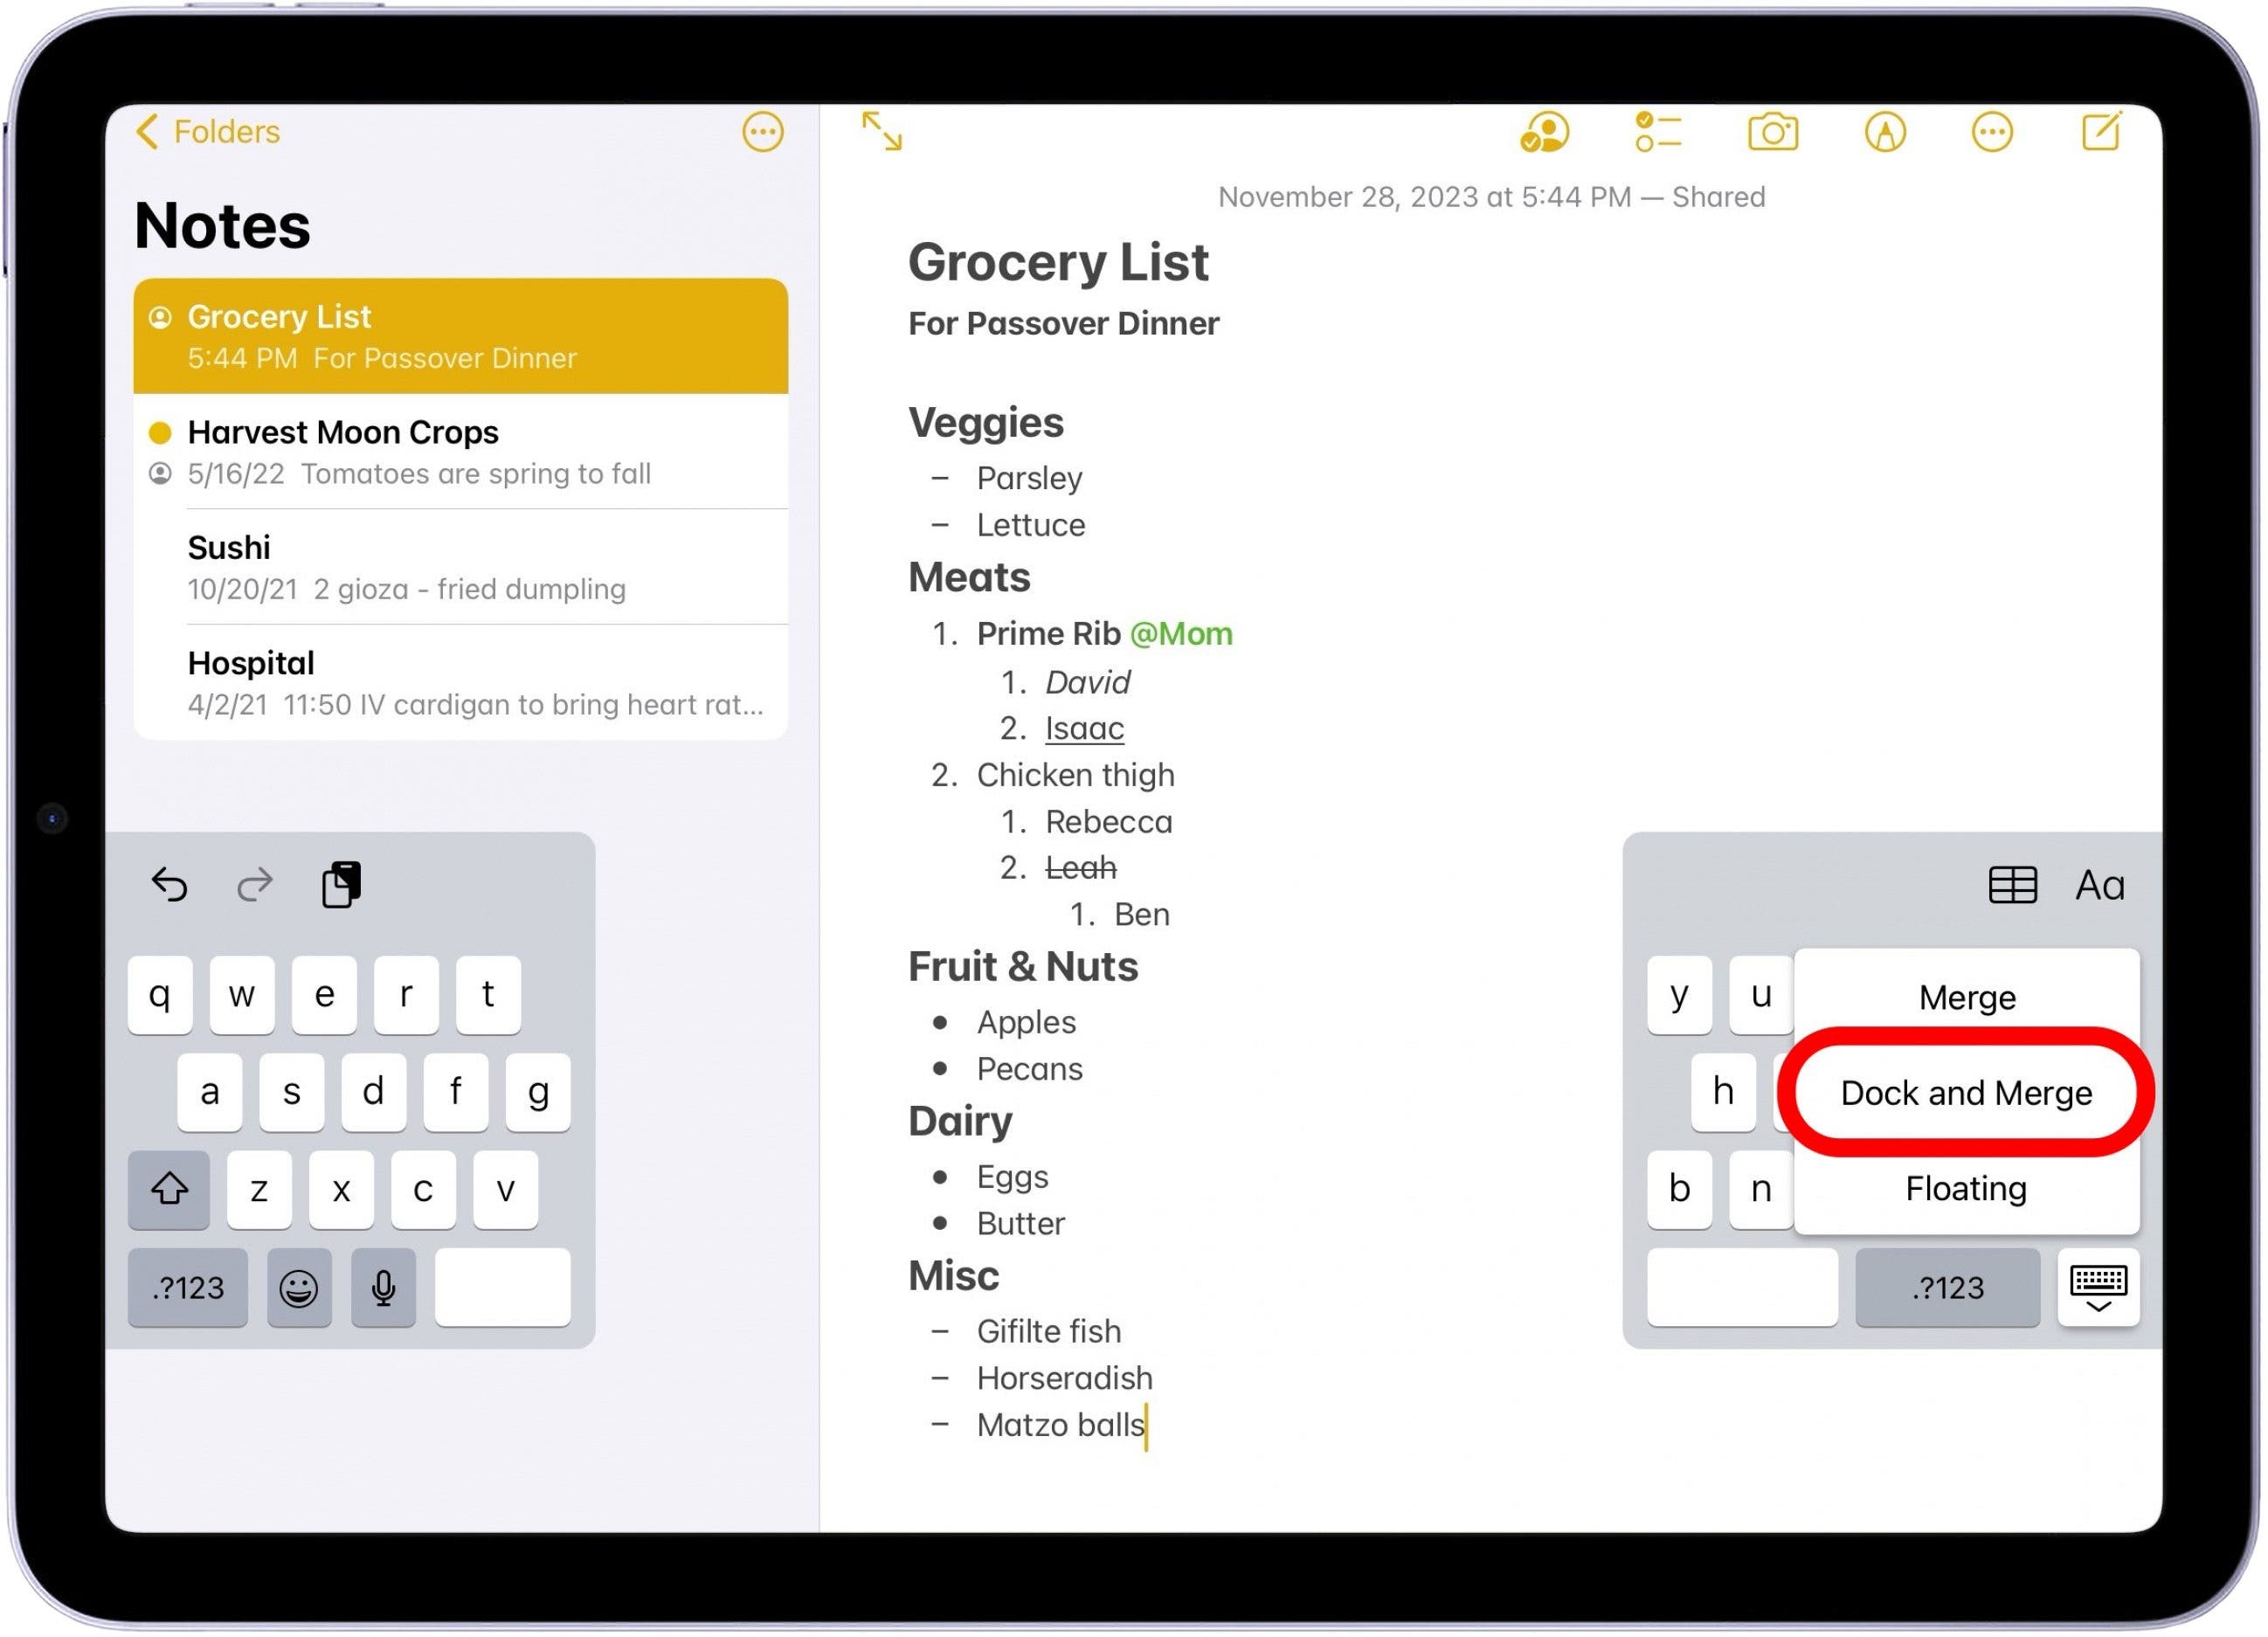
Task: Go back to Folders
Action: 205,131
